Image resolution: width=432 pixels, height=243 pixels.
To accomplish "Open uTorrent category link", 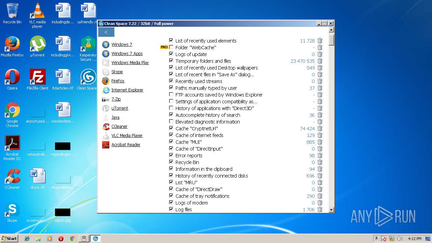I will pyautogui.click(x=120, y=108).
